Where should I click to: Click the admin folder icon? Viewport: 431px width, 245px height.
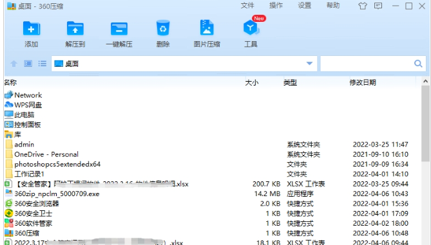[x=9, y=144]
